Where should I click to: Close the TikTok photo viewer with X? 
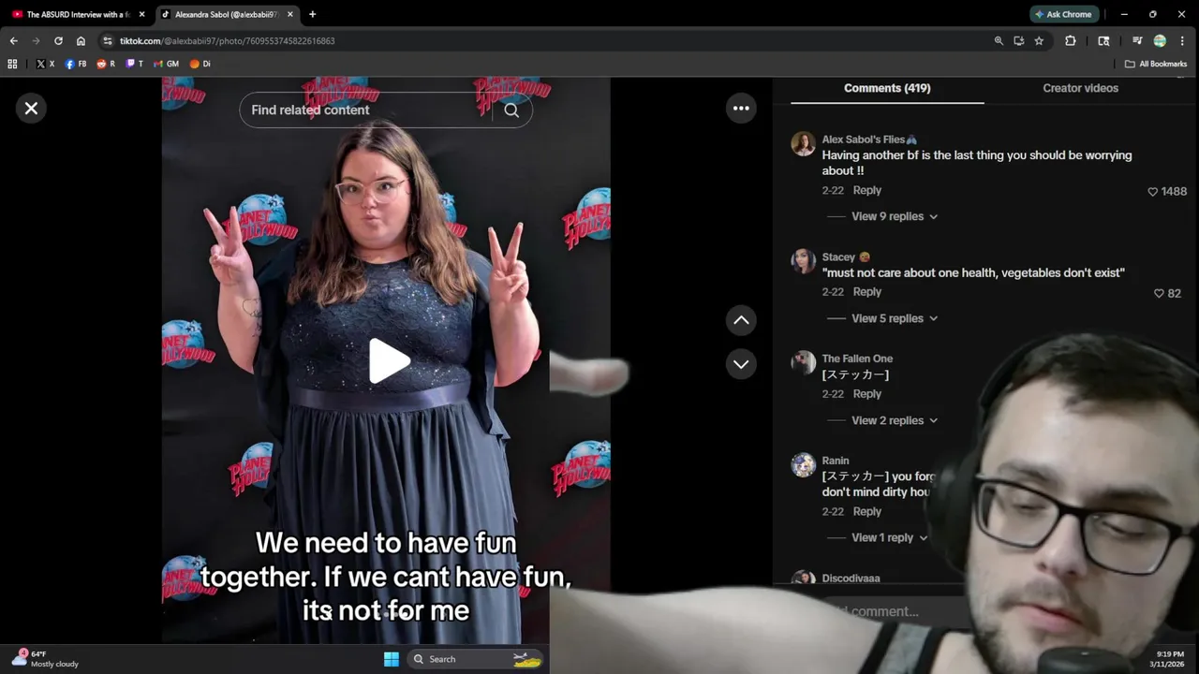pyautogui.click(x=31, y=109)
